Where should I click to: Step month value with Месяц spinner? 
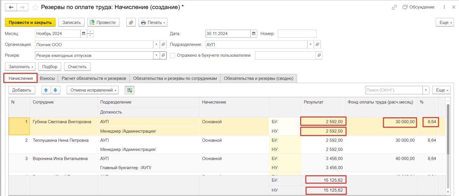point(90,33)
